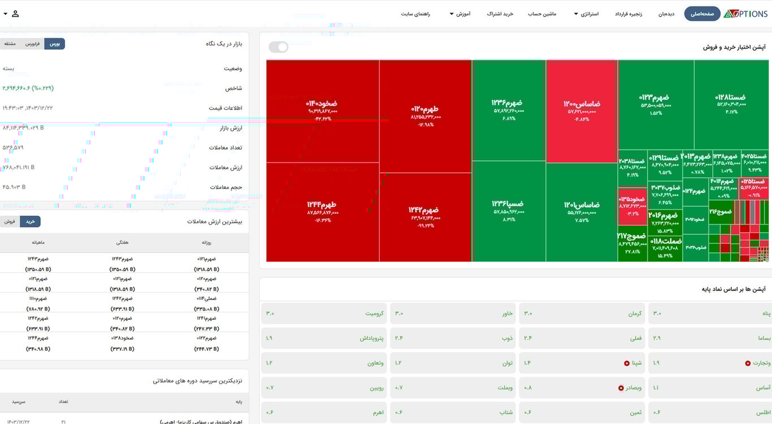Open dropdown arrow next to user icon

coord(5,14)
